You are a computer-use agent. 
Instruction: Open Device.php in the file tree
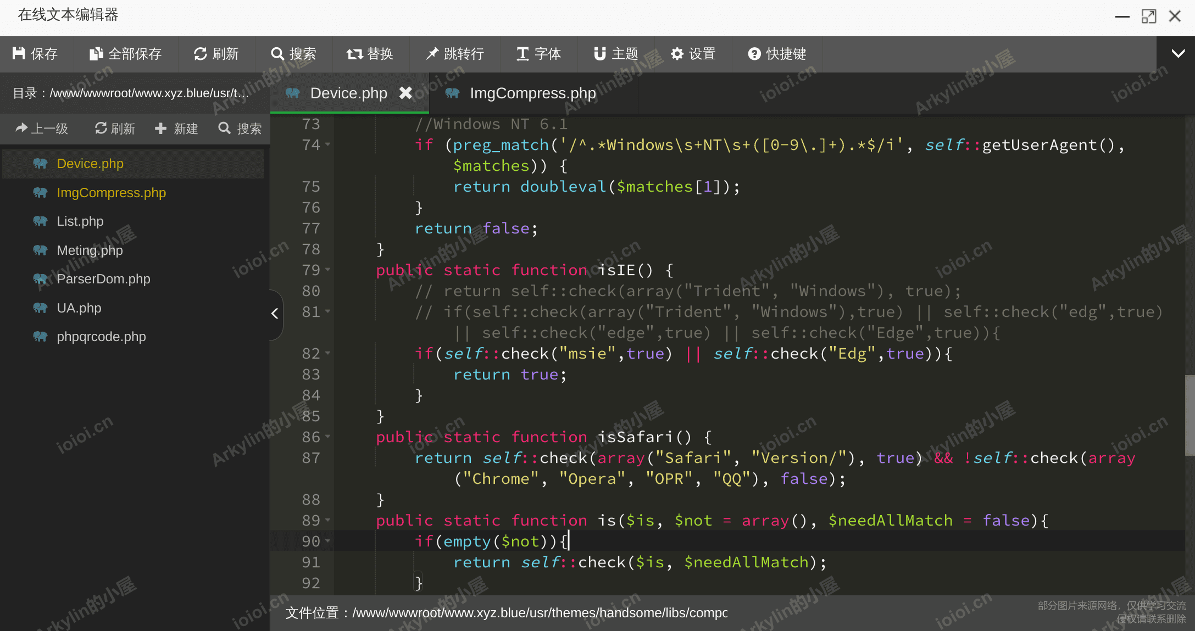[x=133, y=164]
